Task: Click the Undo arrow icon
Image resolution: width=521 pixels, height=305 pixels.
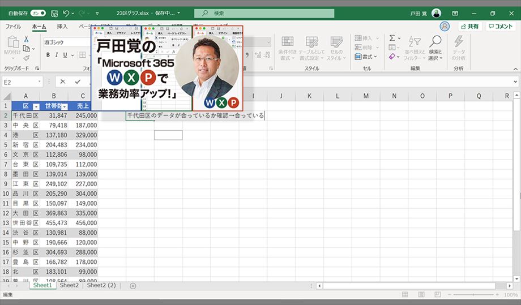Action: (66, 14)
